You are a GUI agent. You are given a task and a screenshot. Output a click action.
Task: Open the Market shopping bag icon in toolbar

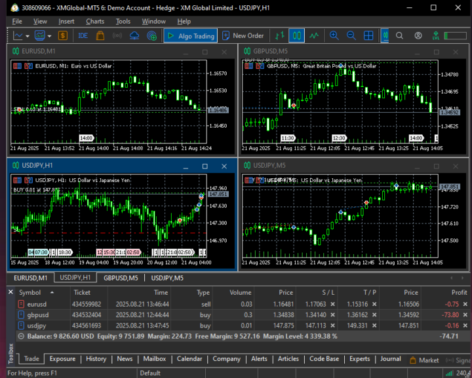click(x=100, y=36)
